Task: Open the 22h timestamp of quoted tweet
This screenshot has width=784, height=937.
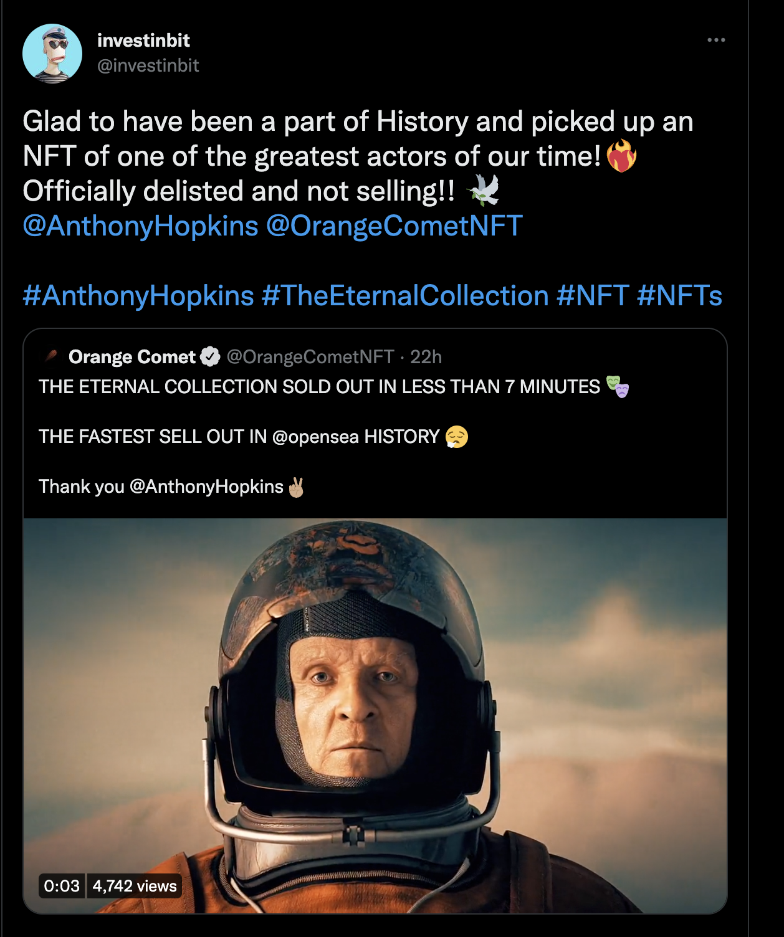Action: (x=426, y=357)
